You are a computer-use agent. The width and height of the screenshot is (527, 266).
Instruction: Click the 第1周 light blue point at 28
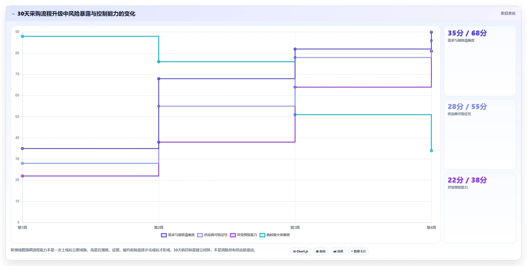coord(23,163)
